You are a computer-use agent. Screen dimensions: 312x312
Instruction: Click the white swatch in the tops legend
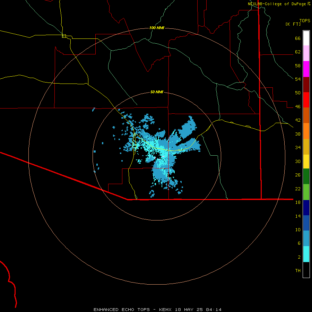pyautogui.click(x=306, y=38)
